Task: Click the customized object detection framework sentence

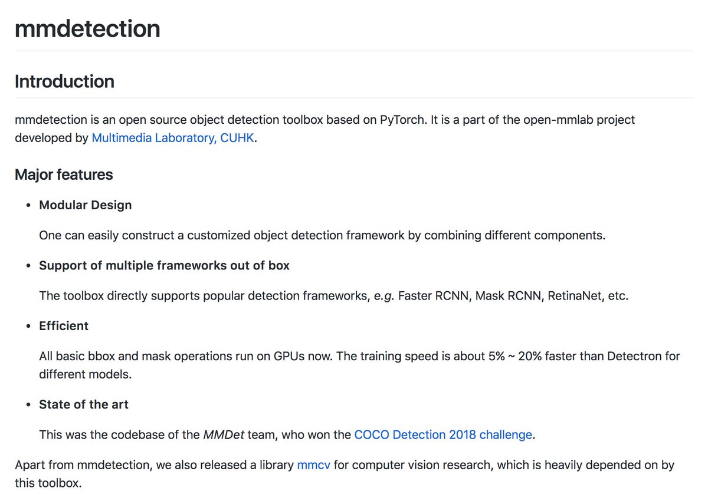Action: pyautogui.click(x=322, y=235)
